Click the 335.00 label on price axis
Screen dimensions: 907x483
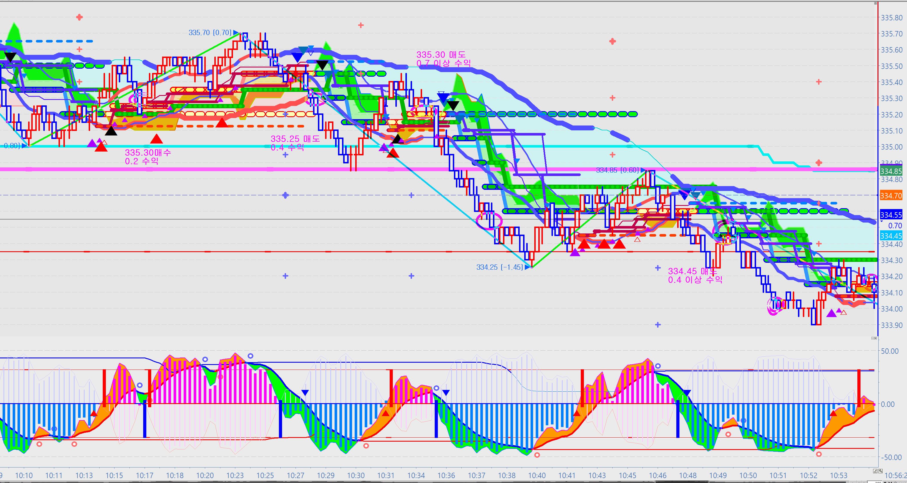pos(892,147)
